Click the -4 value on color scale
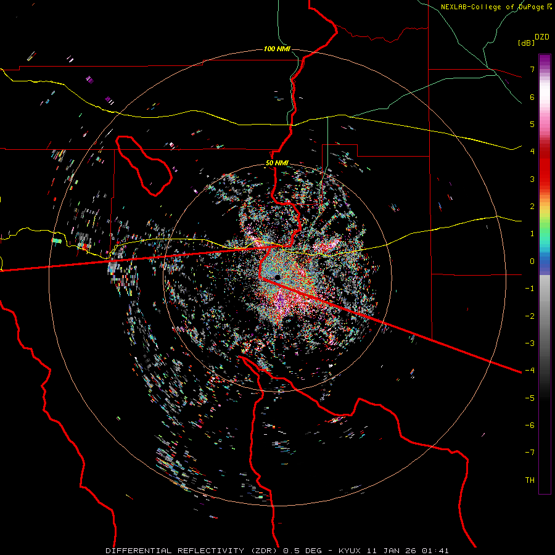 [x=530, y=371]
